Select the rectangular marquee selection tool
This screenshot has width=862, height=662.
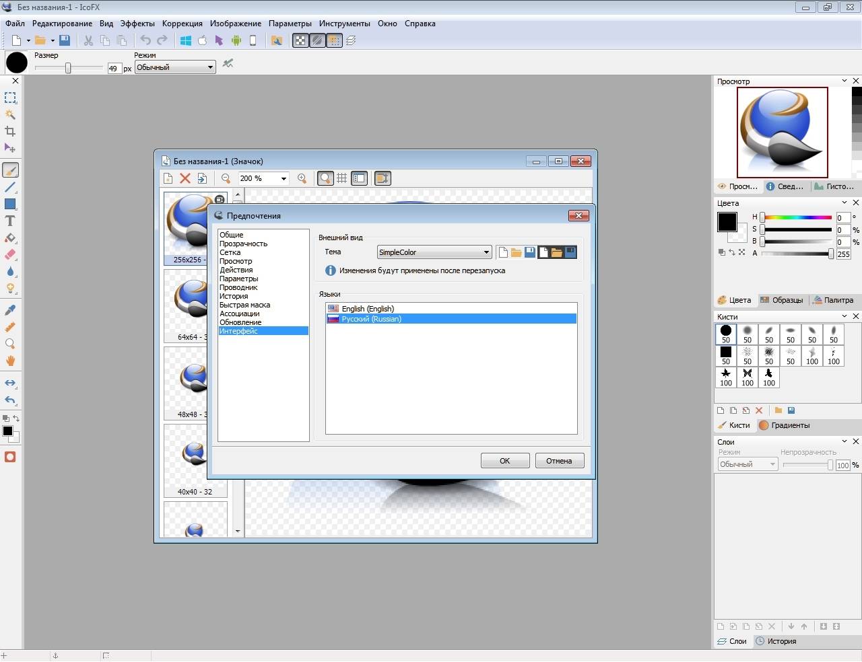point(10,98)
